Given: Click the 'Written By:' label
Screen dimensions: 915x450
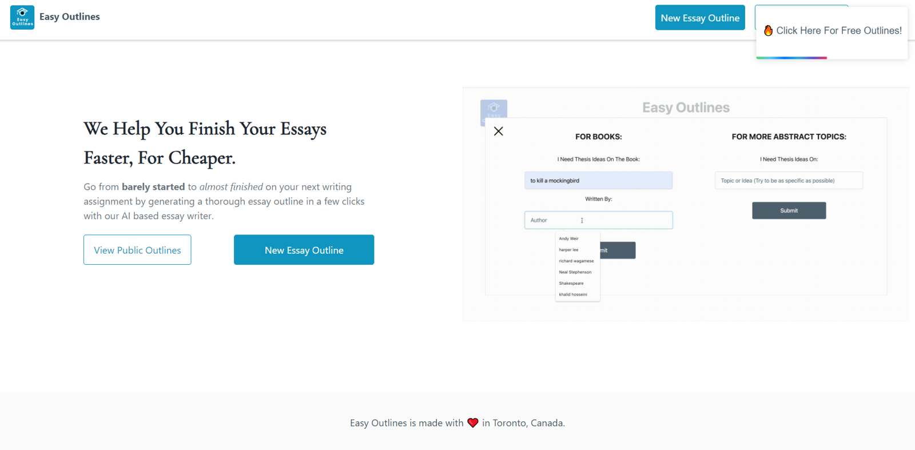Looking at the screenshot, I should pyautogui.click(x=598, y=199).
